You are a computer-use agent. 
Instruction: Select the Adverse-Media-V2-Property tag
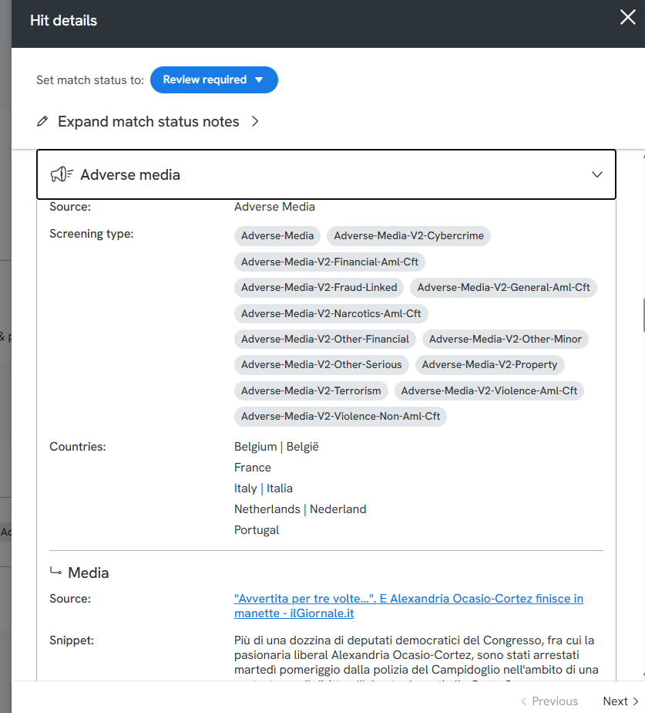click(489, 365)
